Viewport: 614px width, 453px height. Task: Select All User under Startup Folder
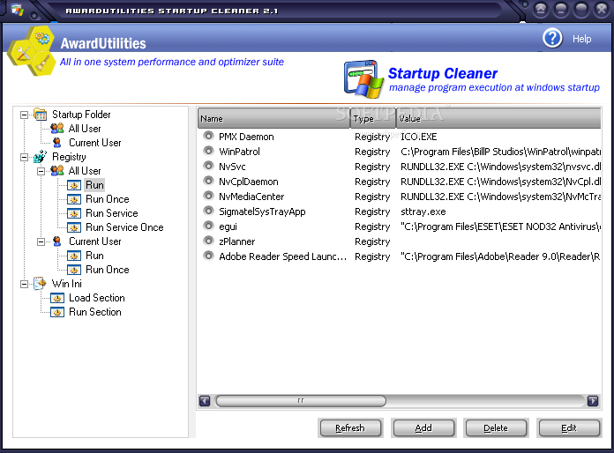[x=85, y=129]
